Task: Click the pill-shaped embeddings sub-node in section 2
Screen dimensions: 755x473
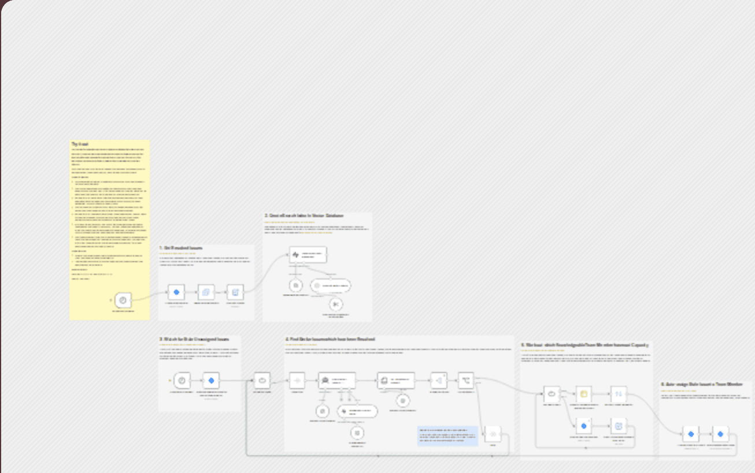Action: (x=331, y=285)
